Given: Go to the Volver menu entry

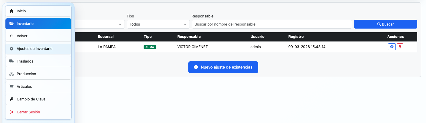Looking at the screenshot, I should click(x=38, y=36).
